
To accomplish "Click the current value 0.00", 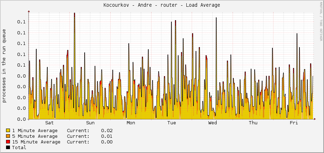I will [107, 142].
